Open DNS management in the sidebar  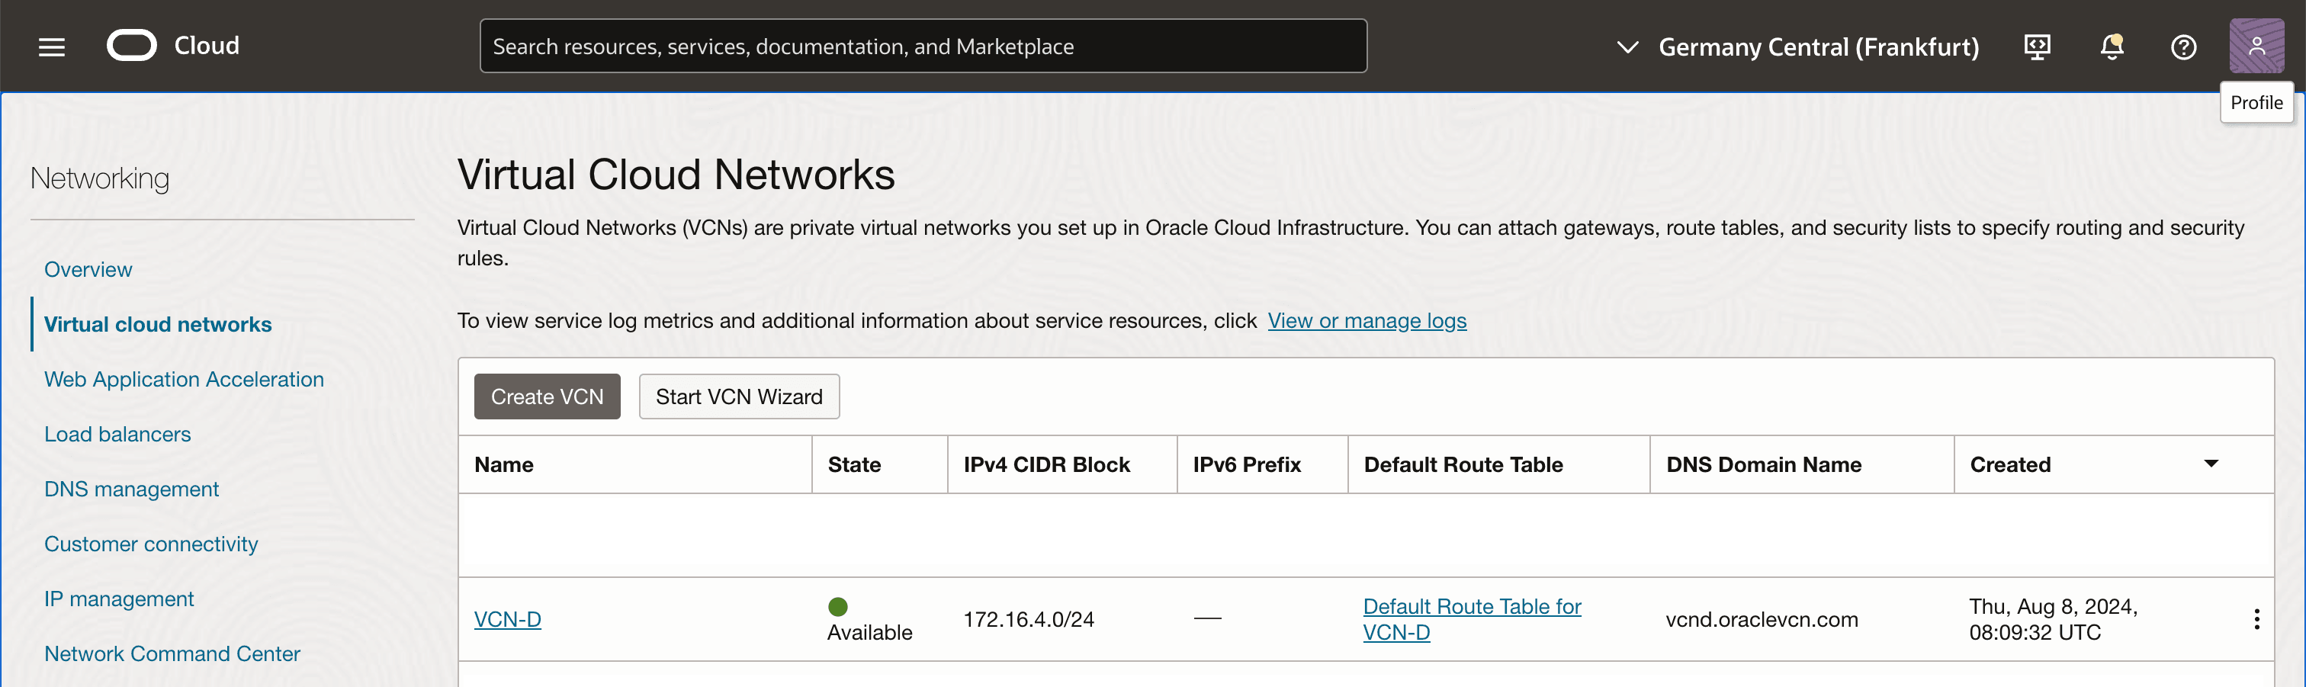click(x=132, y=490)
